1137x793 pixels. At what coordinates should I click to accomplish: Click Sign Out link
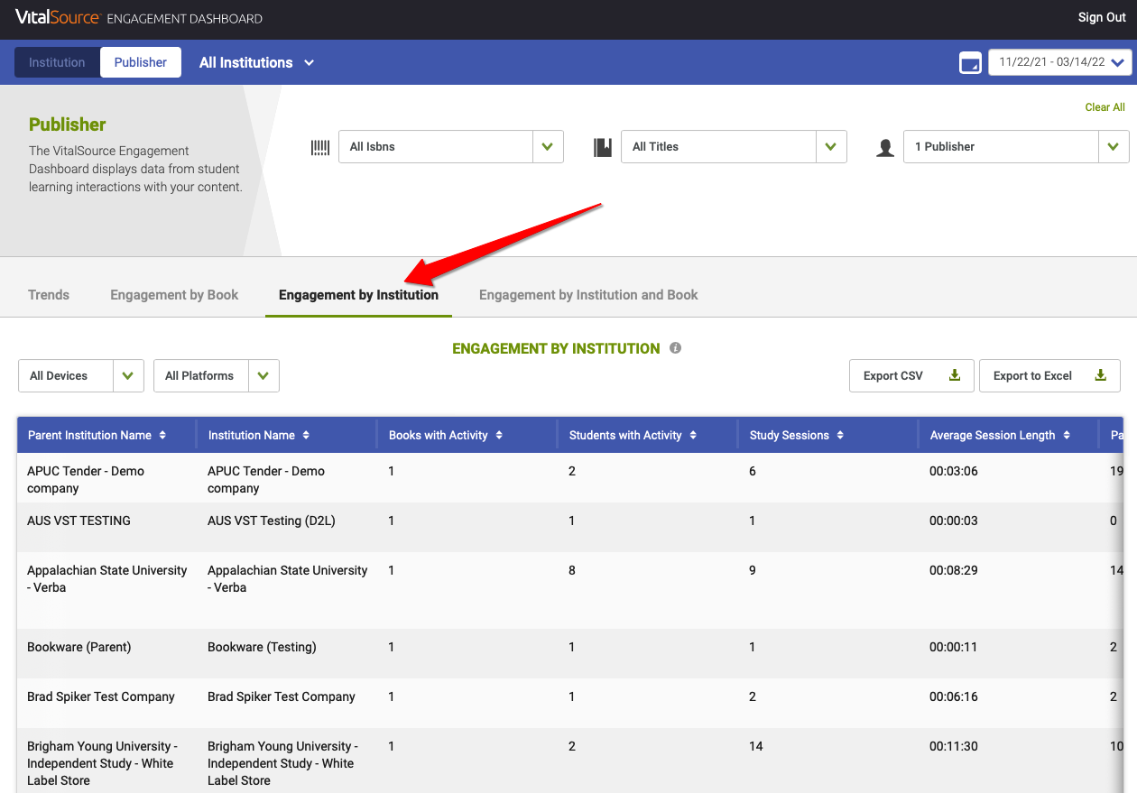1102,17
